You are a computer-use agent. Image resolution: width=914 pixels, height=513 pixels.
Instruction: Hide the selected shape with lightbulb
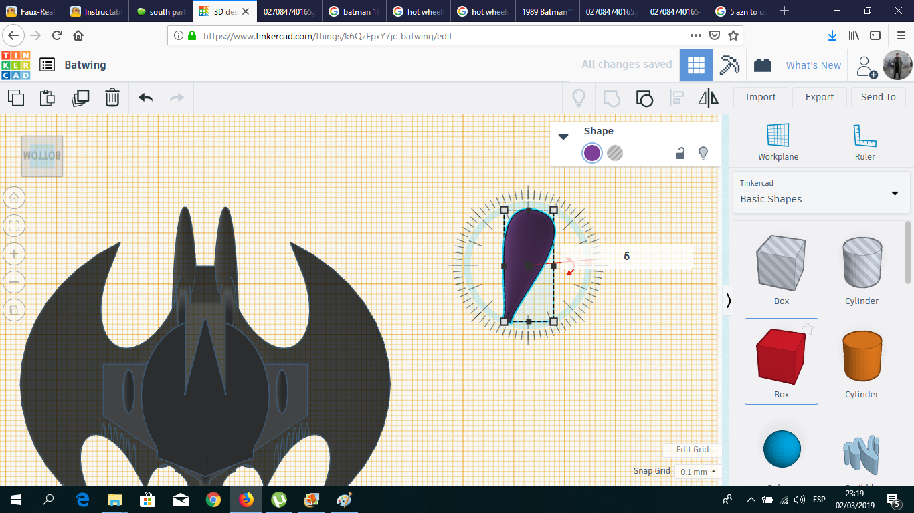point(703,153)
